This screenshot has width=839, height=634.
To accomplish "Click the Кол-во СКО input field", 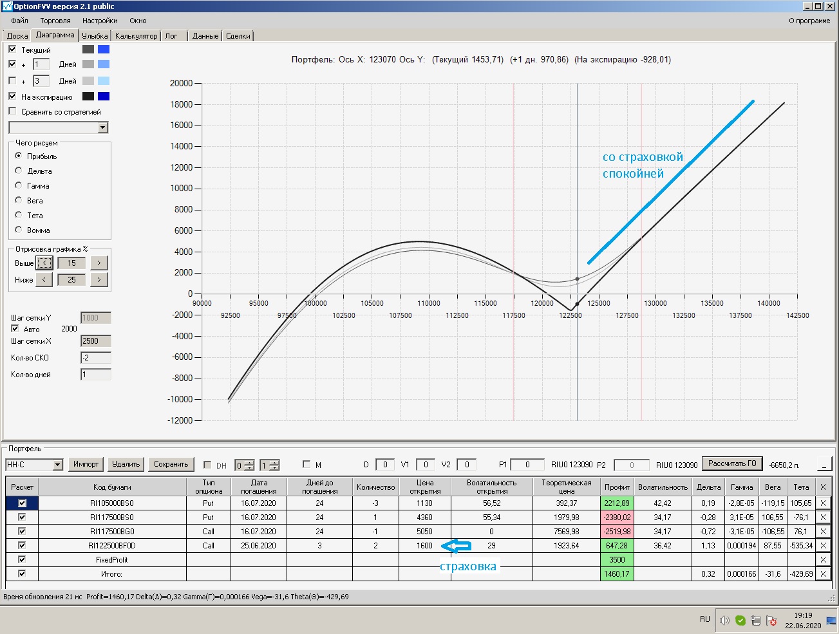I will click(96, 358).
